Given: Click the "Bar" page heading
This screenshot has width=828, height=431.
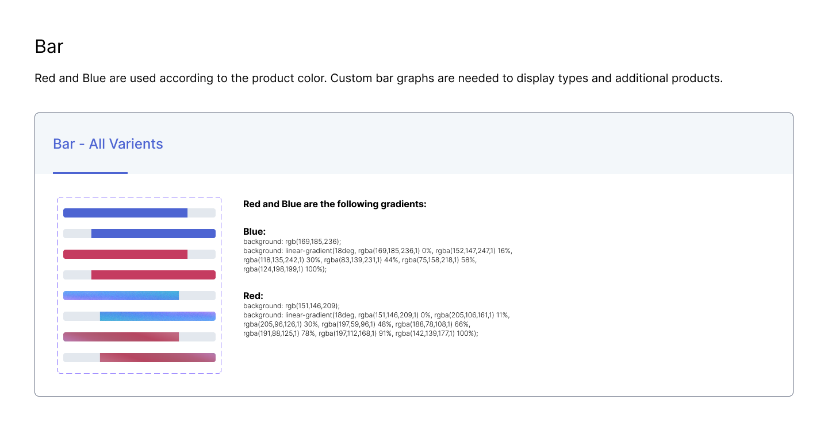Looking at the screenshot, I should coord(49,46).
